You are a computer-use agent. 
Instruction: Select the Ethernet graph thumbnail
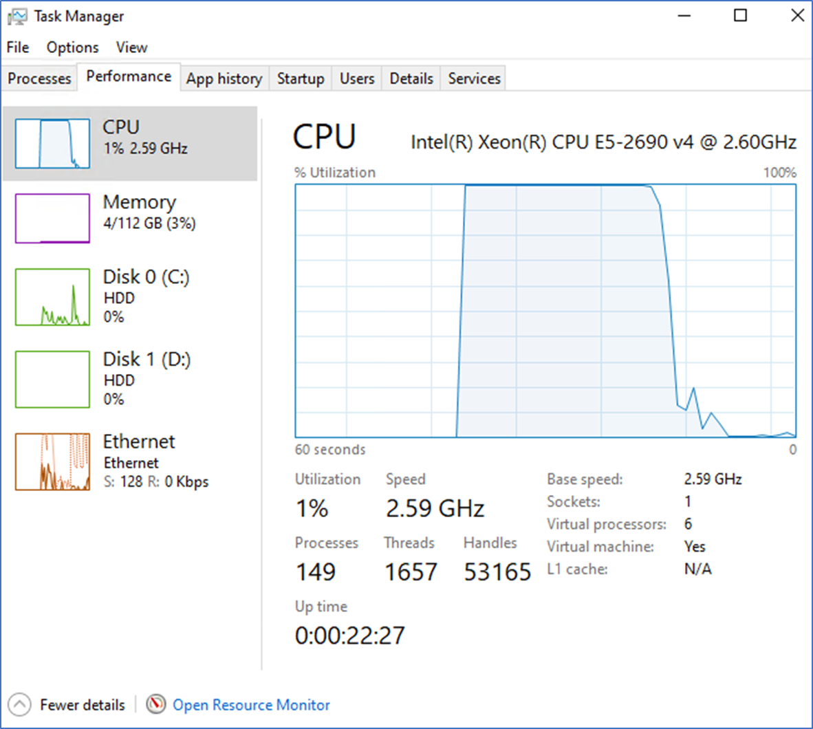[x=52, y=461]
